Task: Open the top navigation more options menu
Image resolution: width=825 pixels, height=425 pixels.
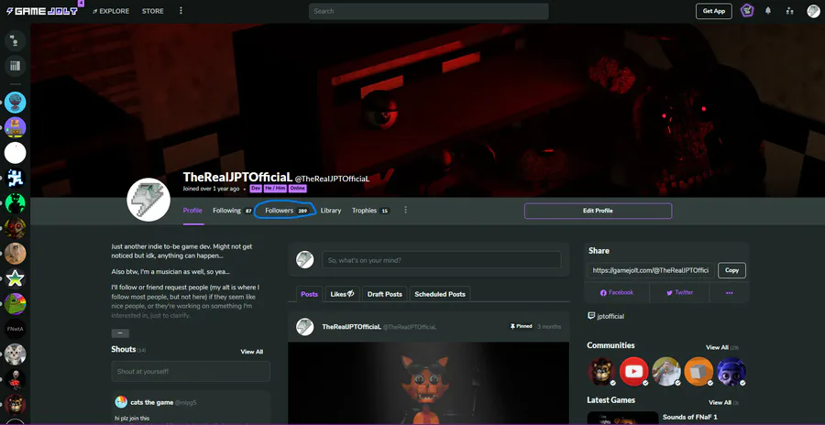Action: pyautogui.click(x=181, y=10)
